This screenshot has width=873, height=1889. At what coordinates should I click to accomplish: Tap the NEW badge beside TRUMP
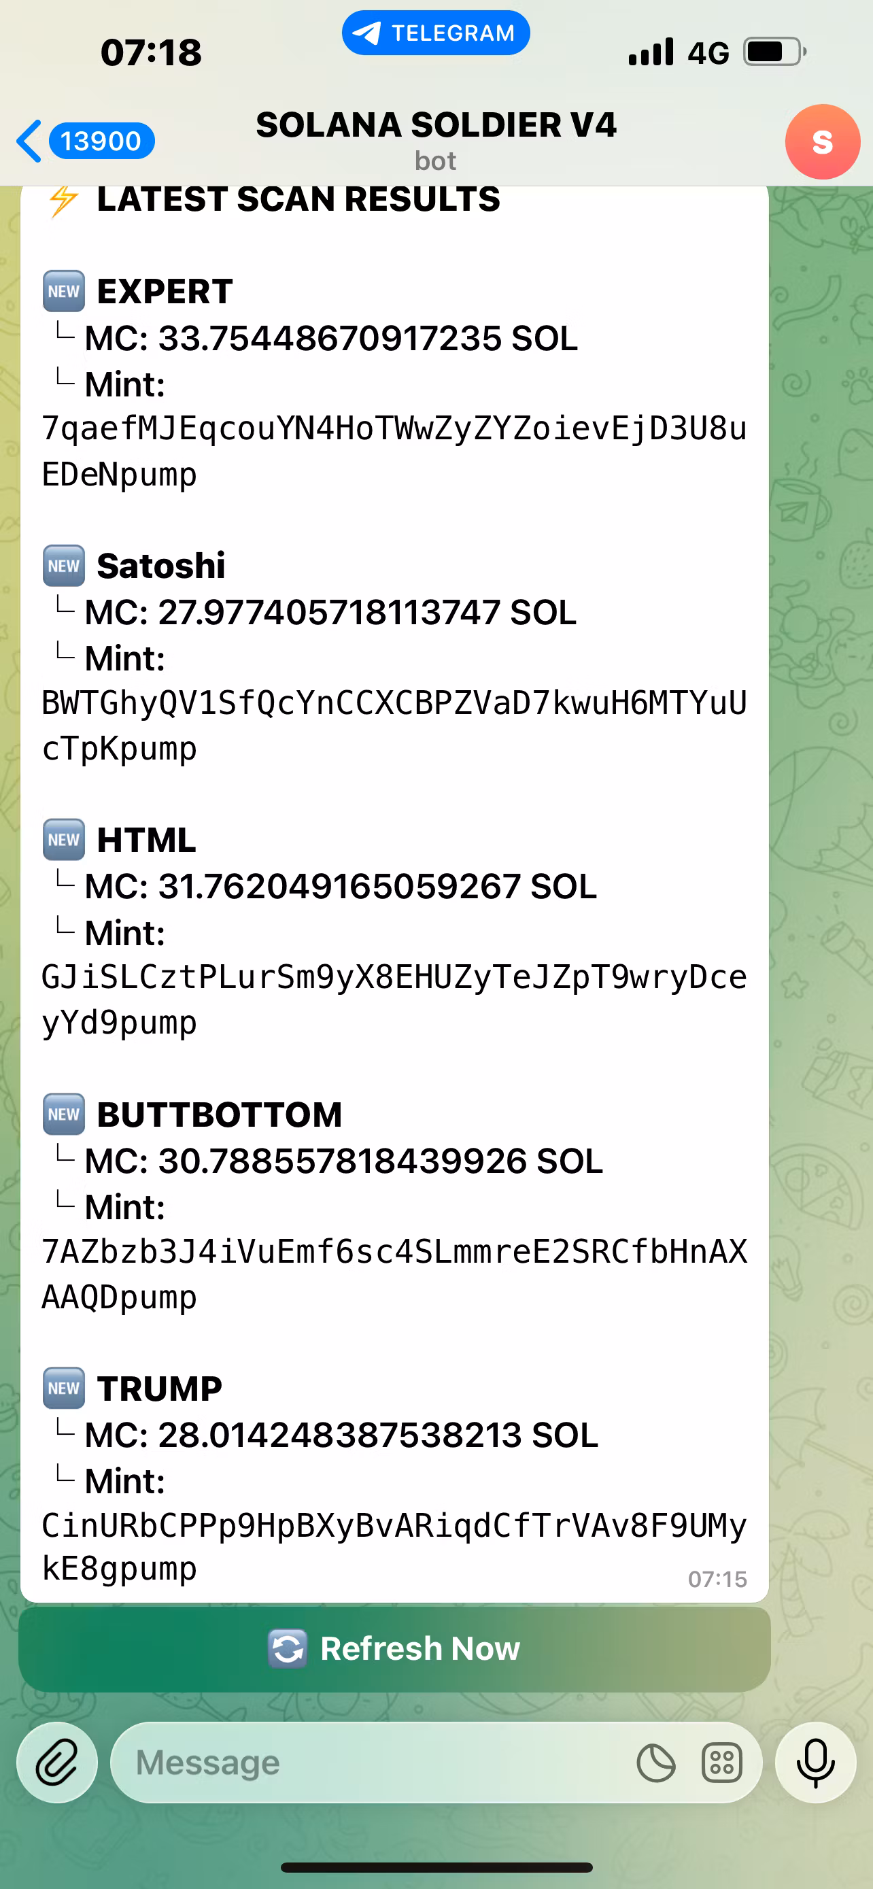coord(64,1388)
